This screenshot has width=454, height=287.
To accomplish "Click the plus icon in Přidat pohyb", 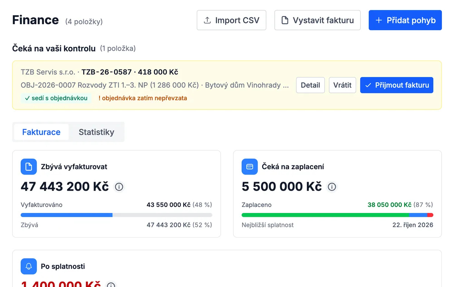I will pyautogui.click(x=379, y=20).
